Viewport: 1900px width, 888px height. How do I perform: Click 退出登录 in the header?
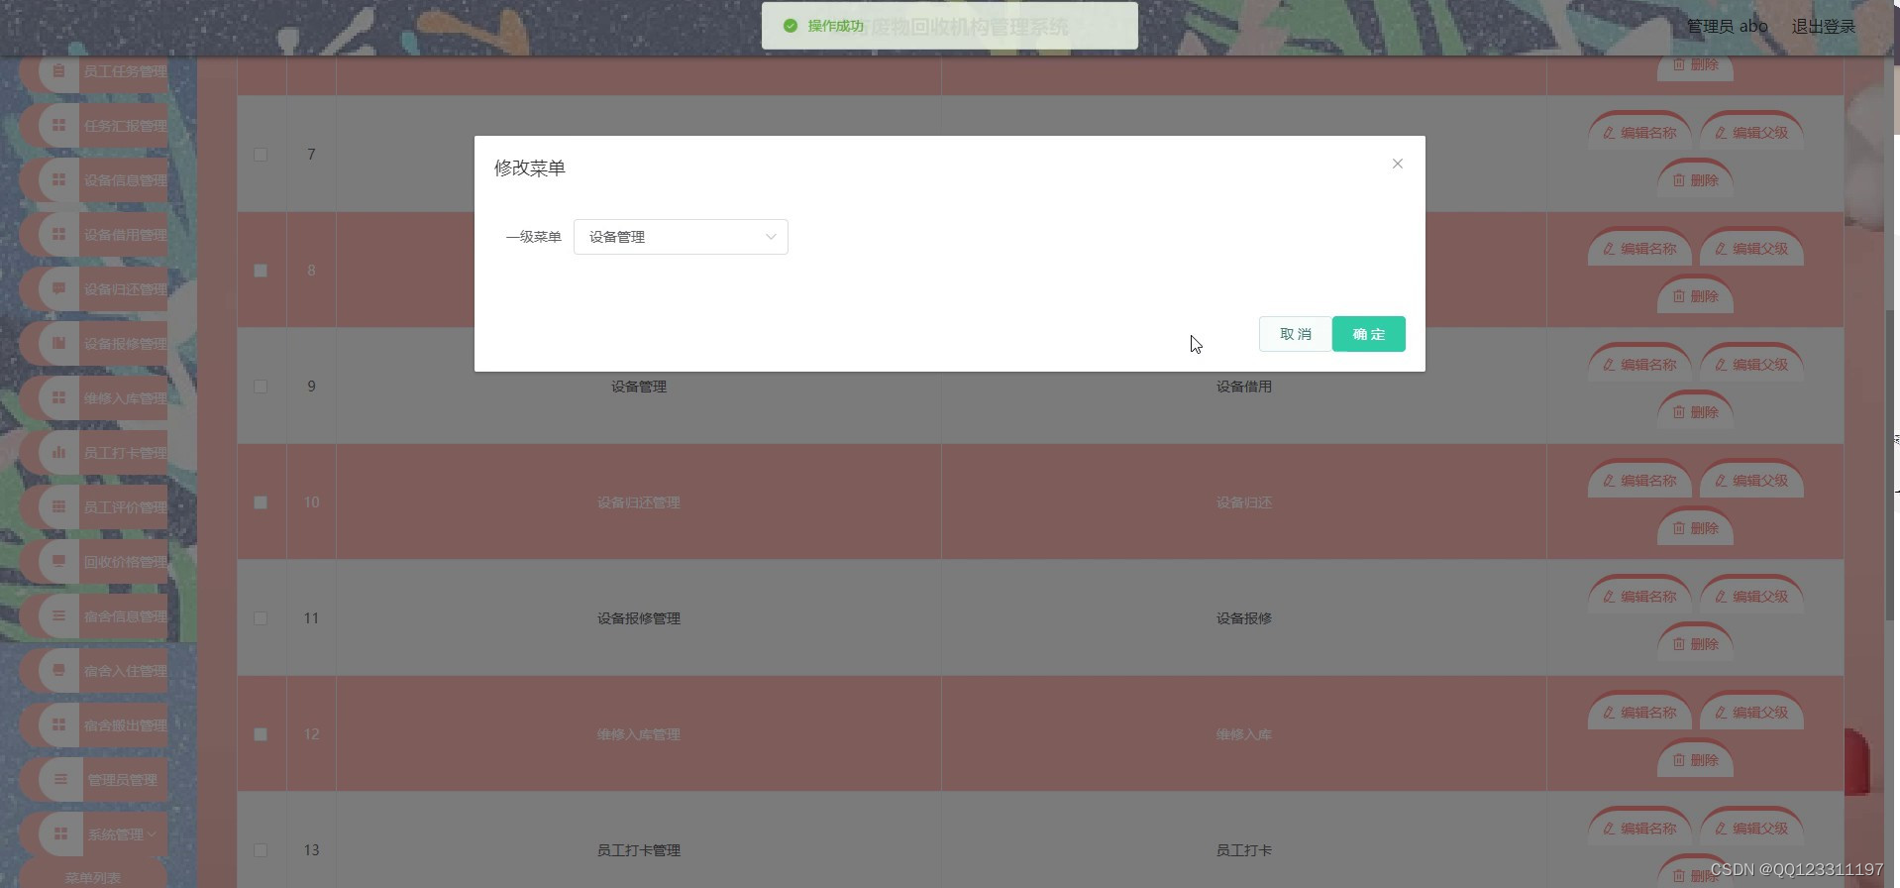pyautogui.click(x=1824, y=26)
